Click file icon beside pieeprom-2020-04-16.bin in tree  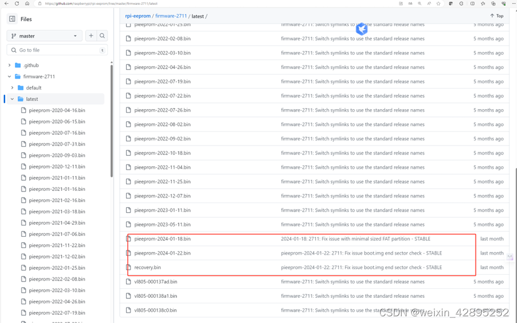click(x=24, y=110)
